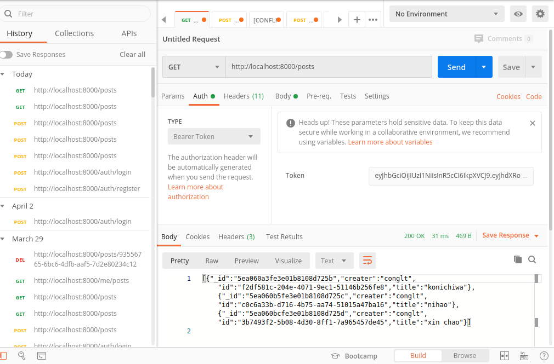Open the GET method dropdown

click(194, 67)
